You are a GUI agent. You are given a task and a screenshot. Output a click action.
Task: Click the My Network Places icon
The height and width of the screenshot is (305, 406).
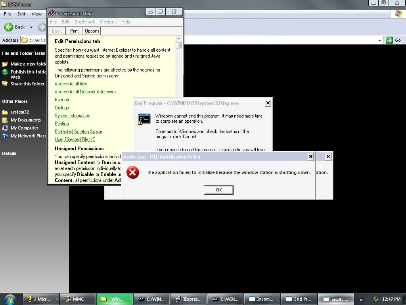(x=5, y=136)
